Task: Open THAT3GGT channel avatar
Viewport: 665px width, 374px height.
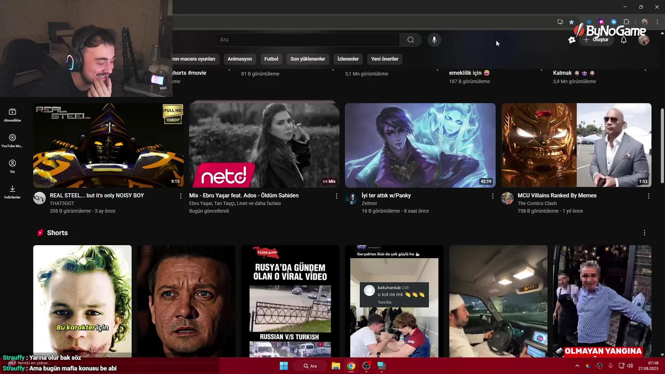Action: tap(39, 198)
